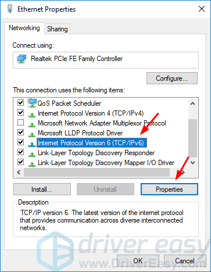The image size is (211, 272).
Task: Click the list scroll down arrow
Action: tap(192, 163)
